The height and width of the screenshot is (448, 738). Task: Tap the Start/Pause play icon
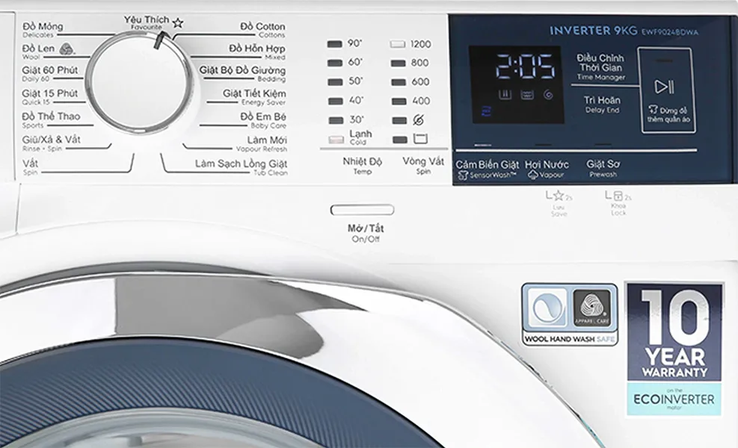click(664, 87)
